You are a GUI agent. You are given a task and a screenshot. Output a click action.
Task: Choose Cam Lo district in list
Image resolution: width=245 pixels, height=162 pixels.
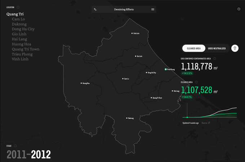click(18, 19)
